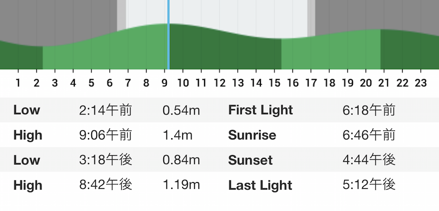Select hour 15 on the time axis
Image resolution: width=439 pixels, height=211 pixels.
(275, 83)
